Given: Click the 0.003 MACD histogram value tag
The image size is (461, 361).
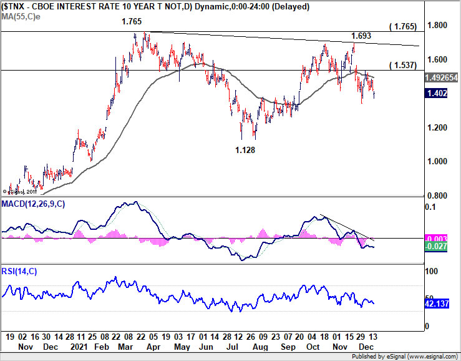Looking at the screenshot, I should click(436, 239).
